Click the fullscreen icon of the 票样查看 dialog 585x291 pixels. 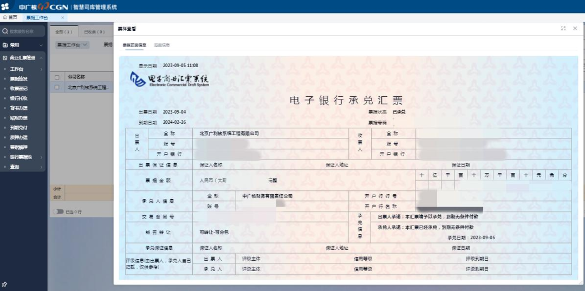point(563,28)
